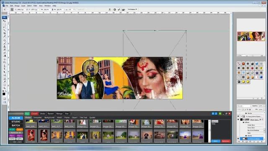Click the red Remove button in folder list
Screen dimensions: 268x151
[x=226, y=141]
